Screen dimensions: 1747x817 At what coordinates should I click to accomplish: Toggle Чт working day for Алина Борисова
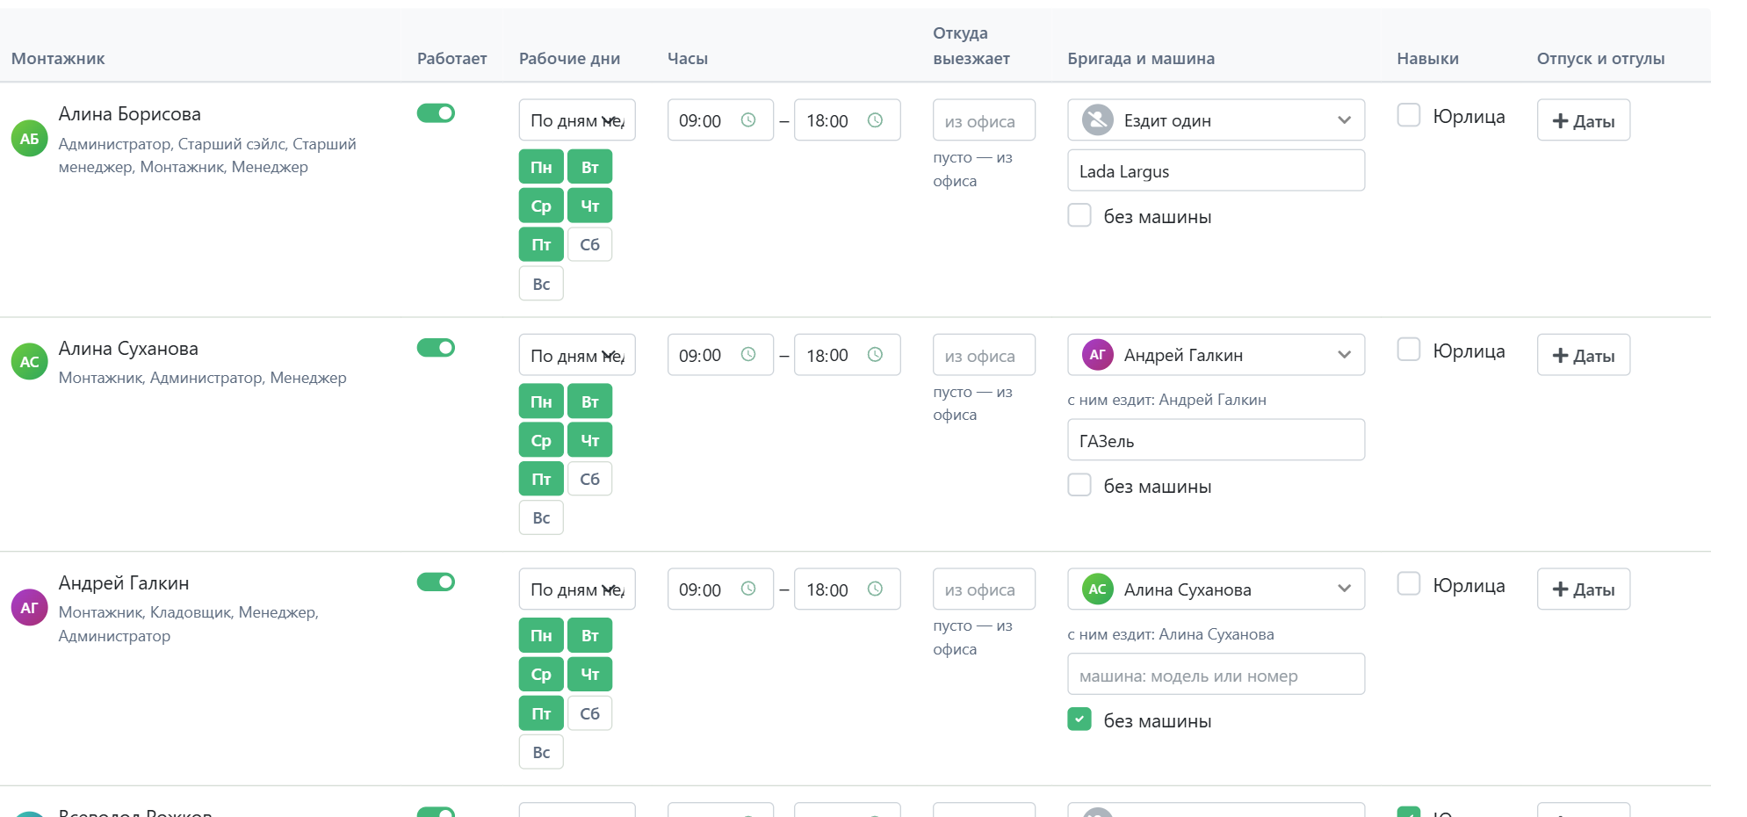click(589, 206)
